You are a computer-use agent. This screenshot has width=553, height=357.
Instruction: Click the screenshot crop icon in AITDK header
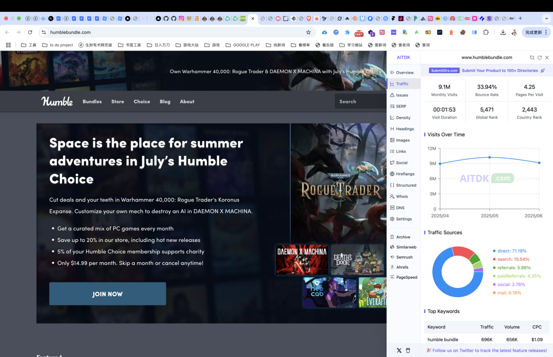[x=532, y=57]
